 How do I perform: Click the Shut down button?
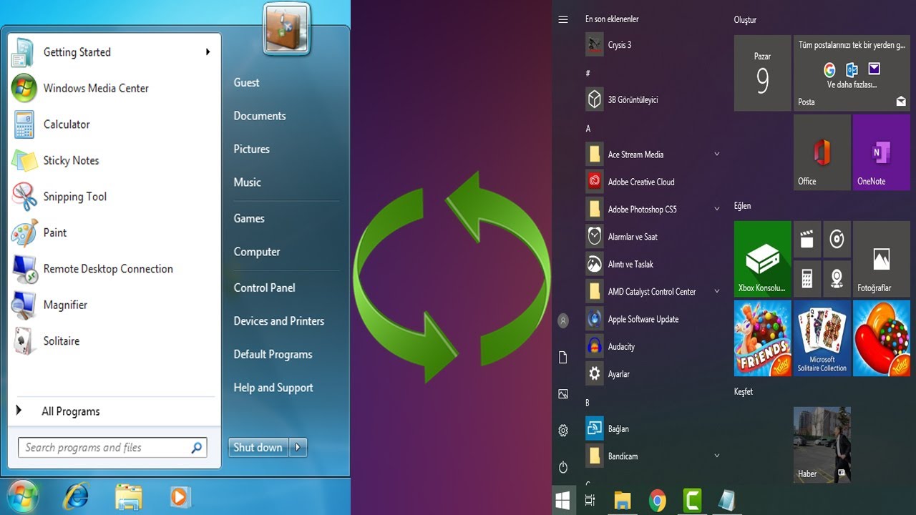pos(258,447)
